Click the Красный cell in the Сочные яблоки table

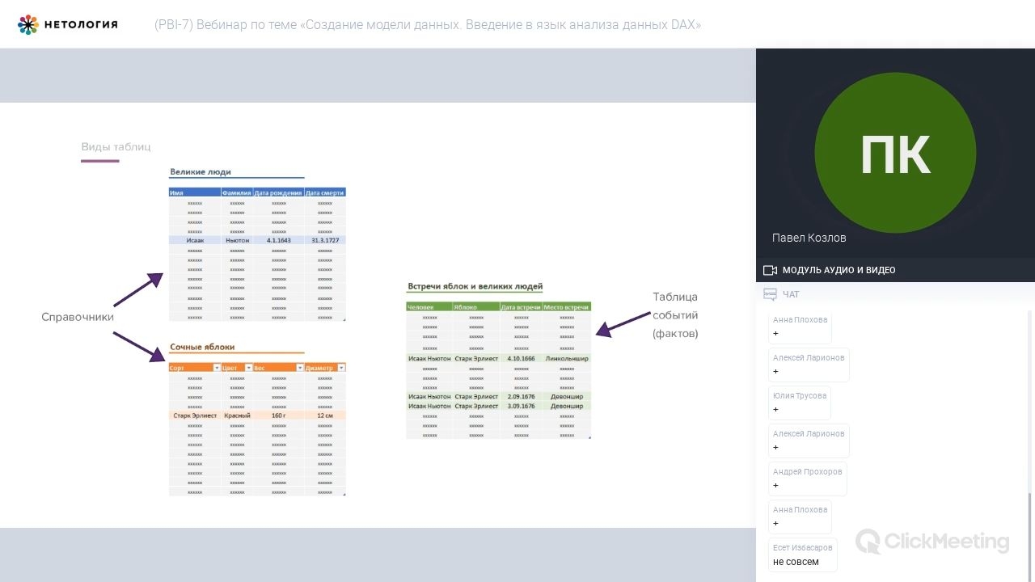tap(237, 415)
